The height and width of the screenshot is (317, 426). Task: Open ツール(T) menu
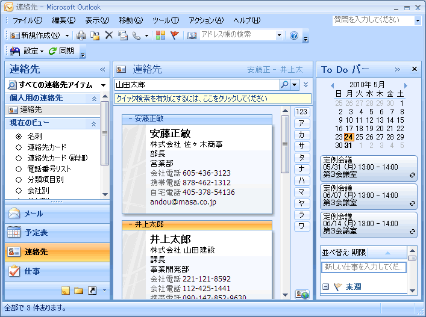[166, 20]
